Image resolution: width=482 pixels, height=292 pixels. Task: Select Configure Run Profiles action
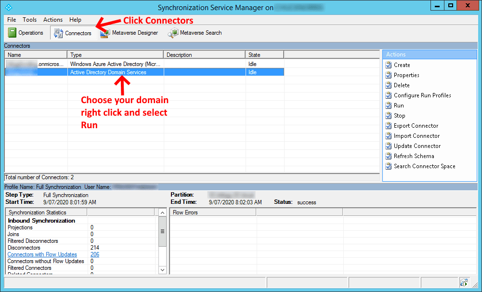click(x=422, y=95)
